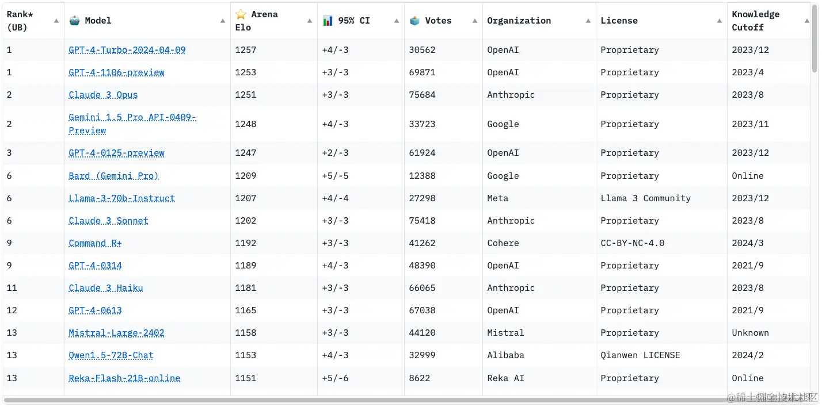
Task: Open Gemini 1.5 Pro API-0409-Preview link
Action: point(132,124)
